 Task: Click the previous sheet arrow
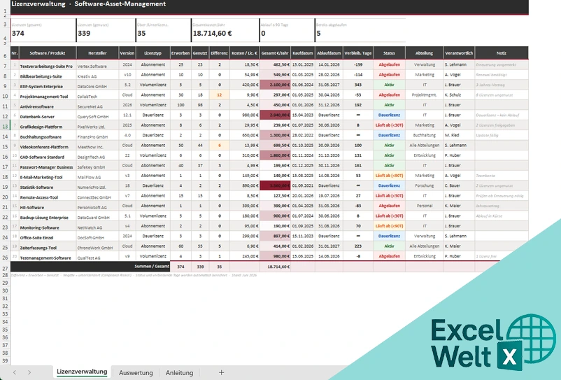[14, 372]
